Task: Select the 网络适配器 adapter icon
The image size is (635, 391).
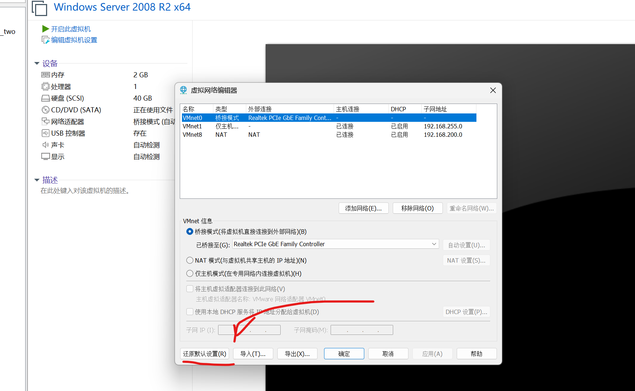Action: pos(45,121)
